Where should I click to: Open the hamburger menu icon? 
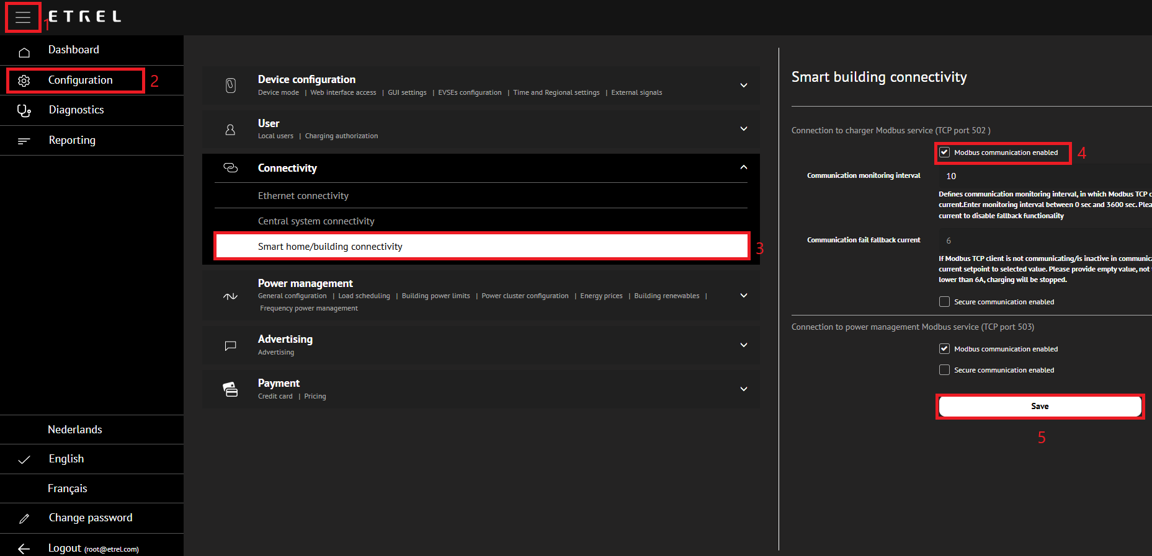click(x=23, y=17)
